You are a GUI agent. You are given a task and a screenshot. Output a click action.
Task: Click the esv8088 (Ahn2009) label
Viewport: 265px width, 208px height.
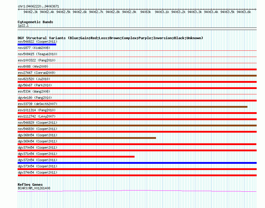tap(33, 66)
